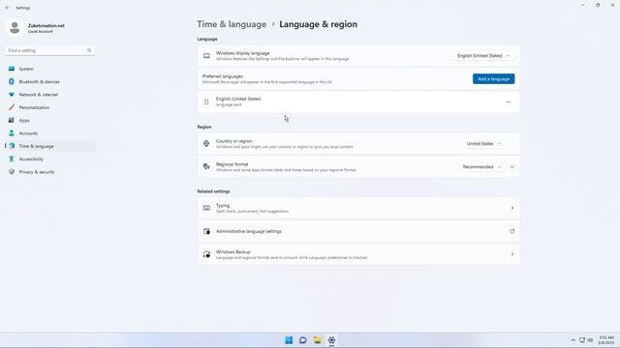Screen dimensions: 620x348
Task: Click the Typing row chevron arrow
Action: coord(512,209)
